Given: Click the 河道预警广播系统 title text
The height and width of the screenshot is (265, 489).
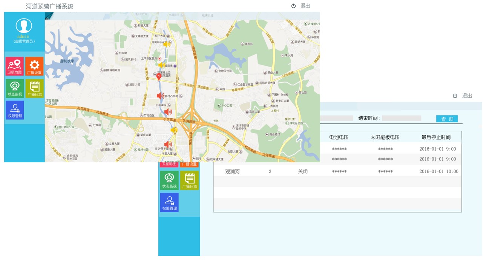Looking at the screenshot, I should pos(50,6).
